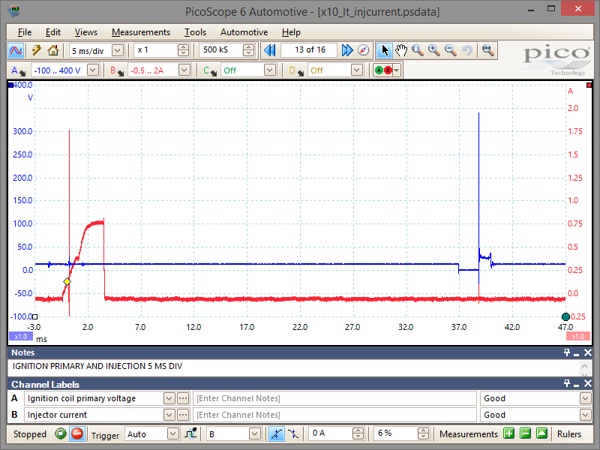Open Channel B range -0.5..2A dropdown
The height and width of the screenshot is (450, 600).
[184, 70]
